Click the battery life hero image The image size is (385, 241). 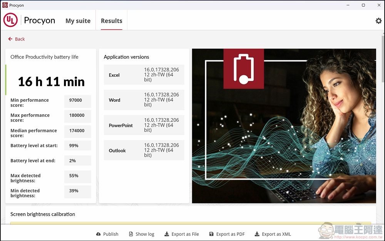click(x=284, y=126)
